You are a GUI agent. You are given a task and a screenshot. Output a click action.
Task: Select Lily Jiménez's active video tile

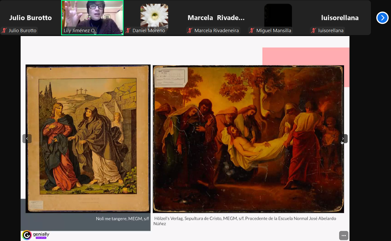click(92, 15)
